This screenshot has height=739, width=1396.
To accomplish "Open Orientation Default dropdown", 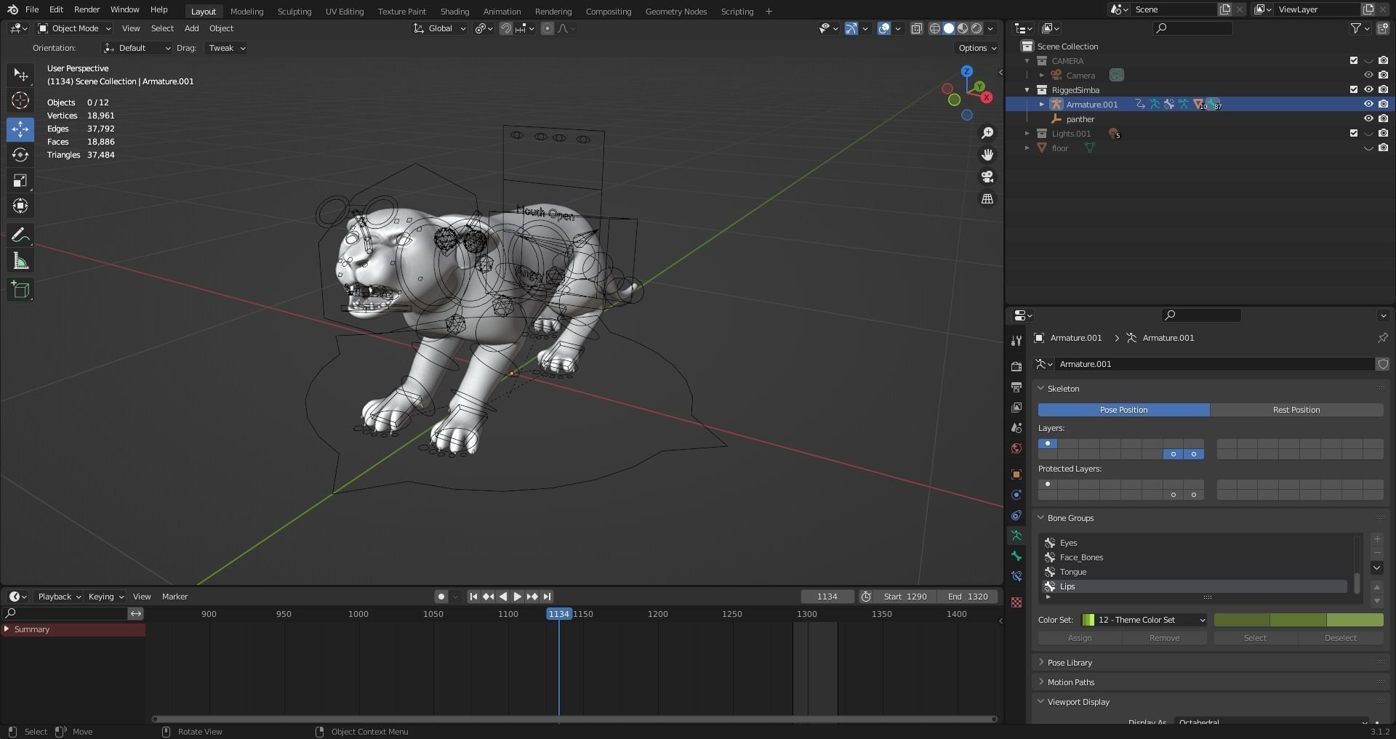I will pyautogui.click(x=137, y=48).
